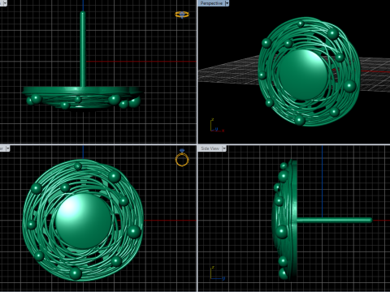The height and width of the screenshot is (292, 390).
Task: Open the bottom-left viewport menu dropdown arrow
Action: point(7,148)
